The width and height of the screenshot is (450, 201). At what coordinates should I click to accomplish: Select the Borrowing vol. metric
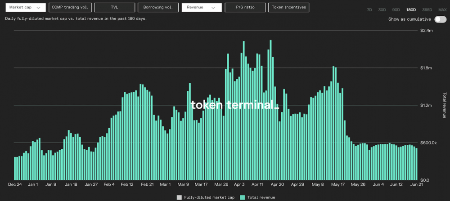pyautogui.click(x=157, y=7)
